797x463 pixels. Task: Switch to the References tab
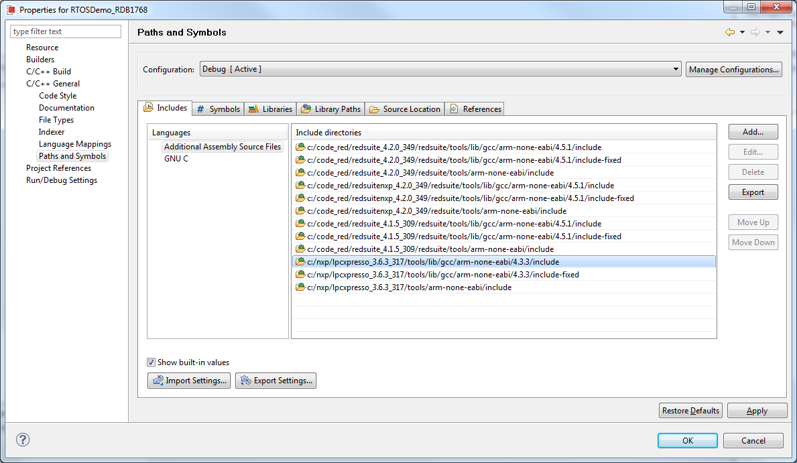point(475,109)
